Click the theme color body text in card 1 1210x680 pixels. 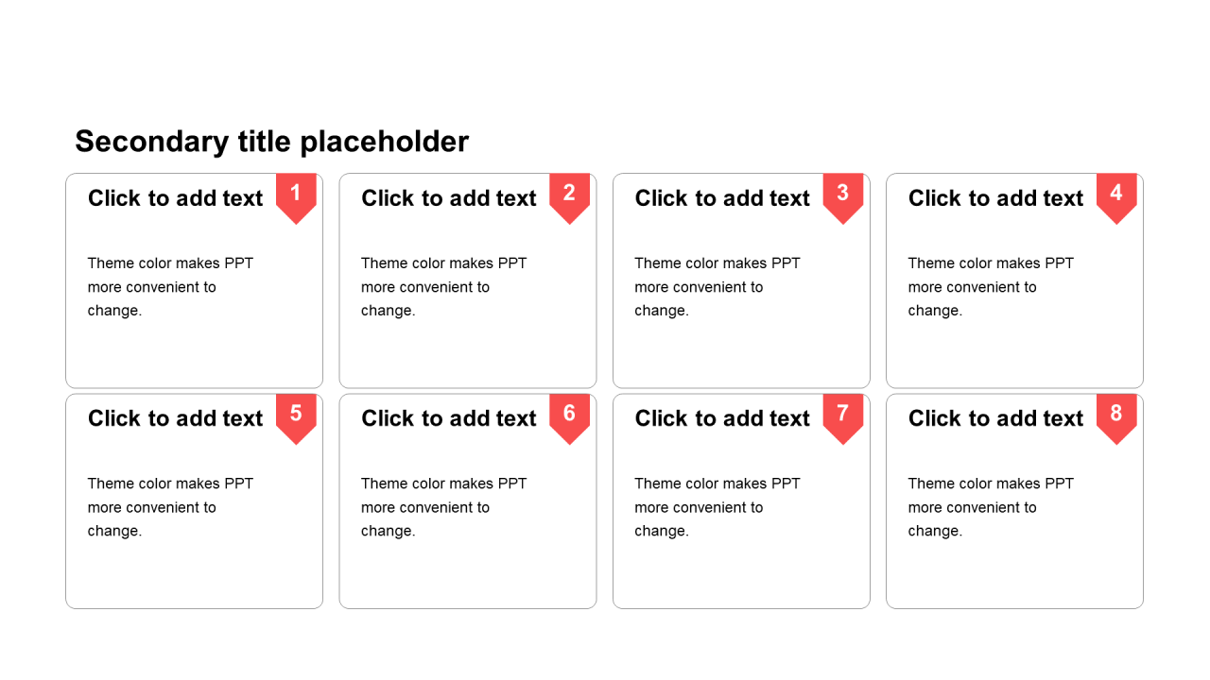coord(170,287)
